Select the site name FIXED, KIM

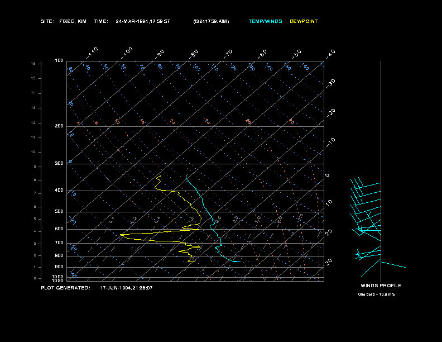pyautogui.click(x=73, y=21)
